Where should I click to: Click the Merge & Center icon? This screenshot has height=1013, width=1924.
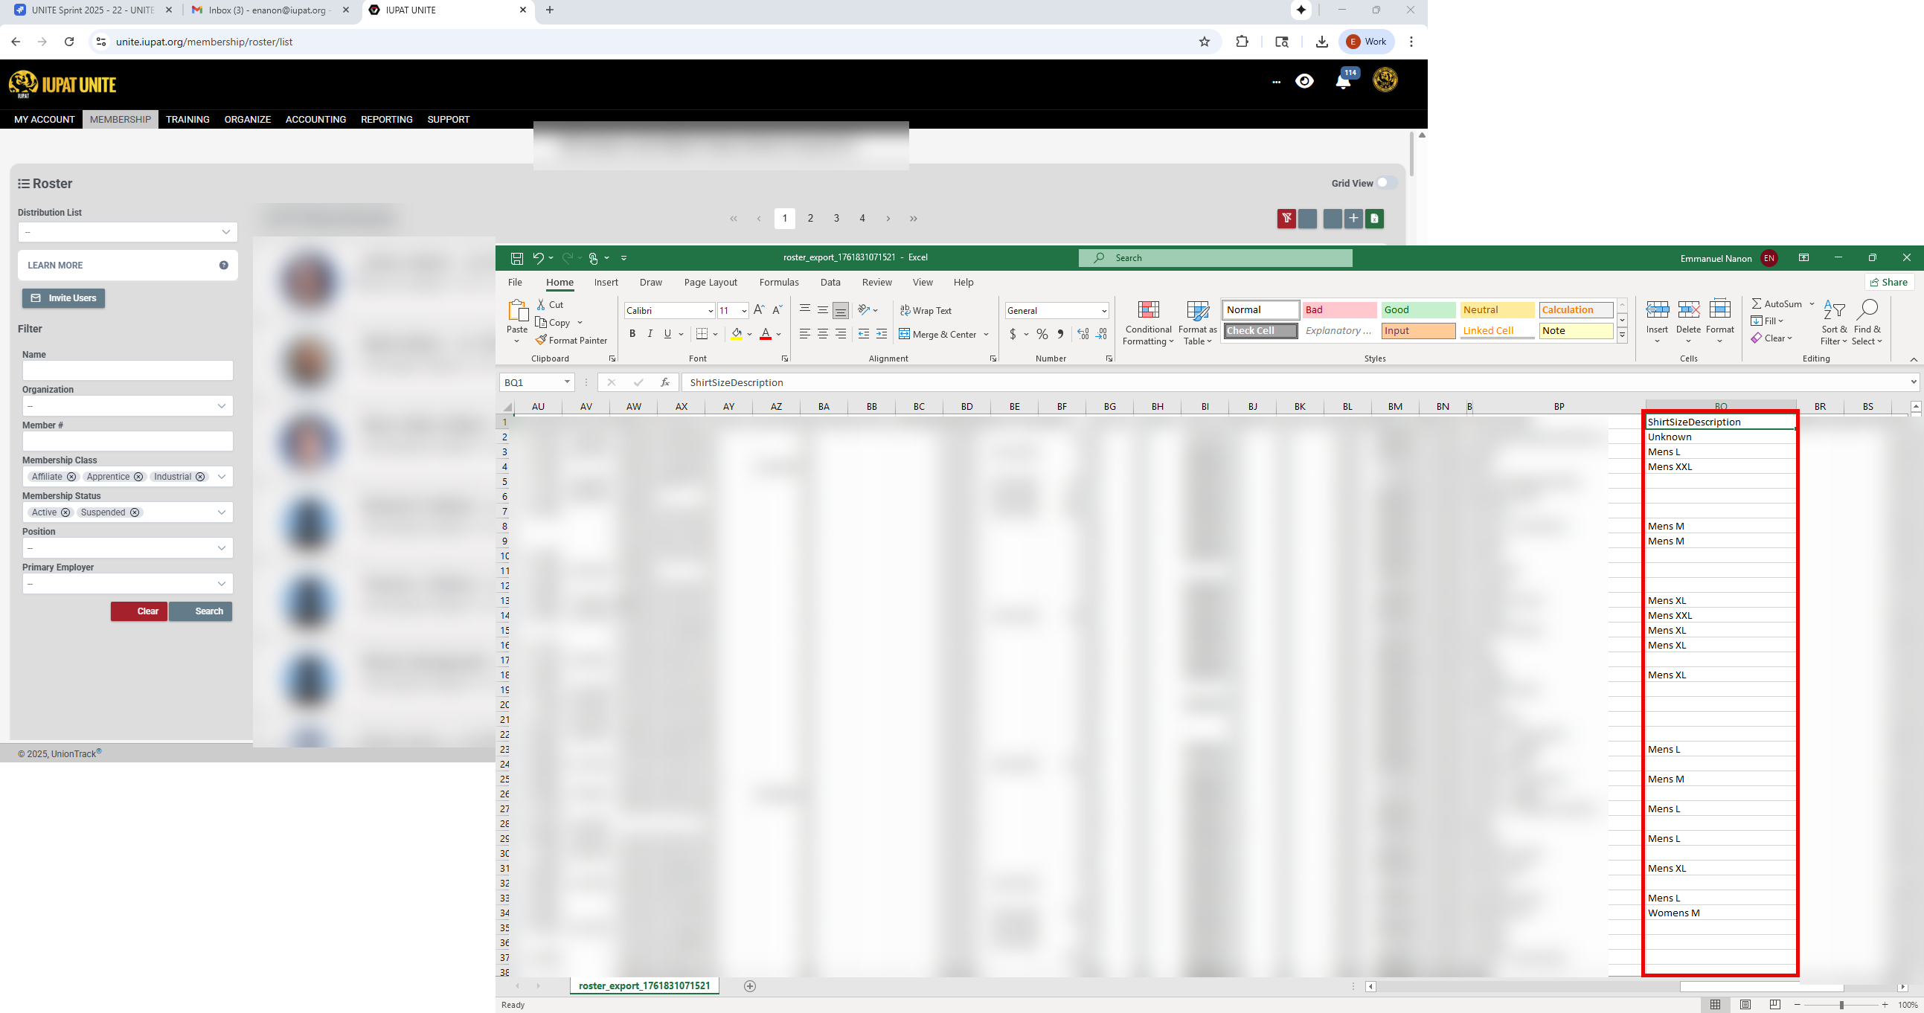tap(904, 335)
